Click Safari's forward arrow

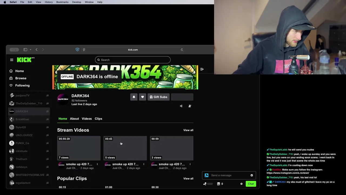(x=43, y=50)
